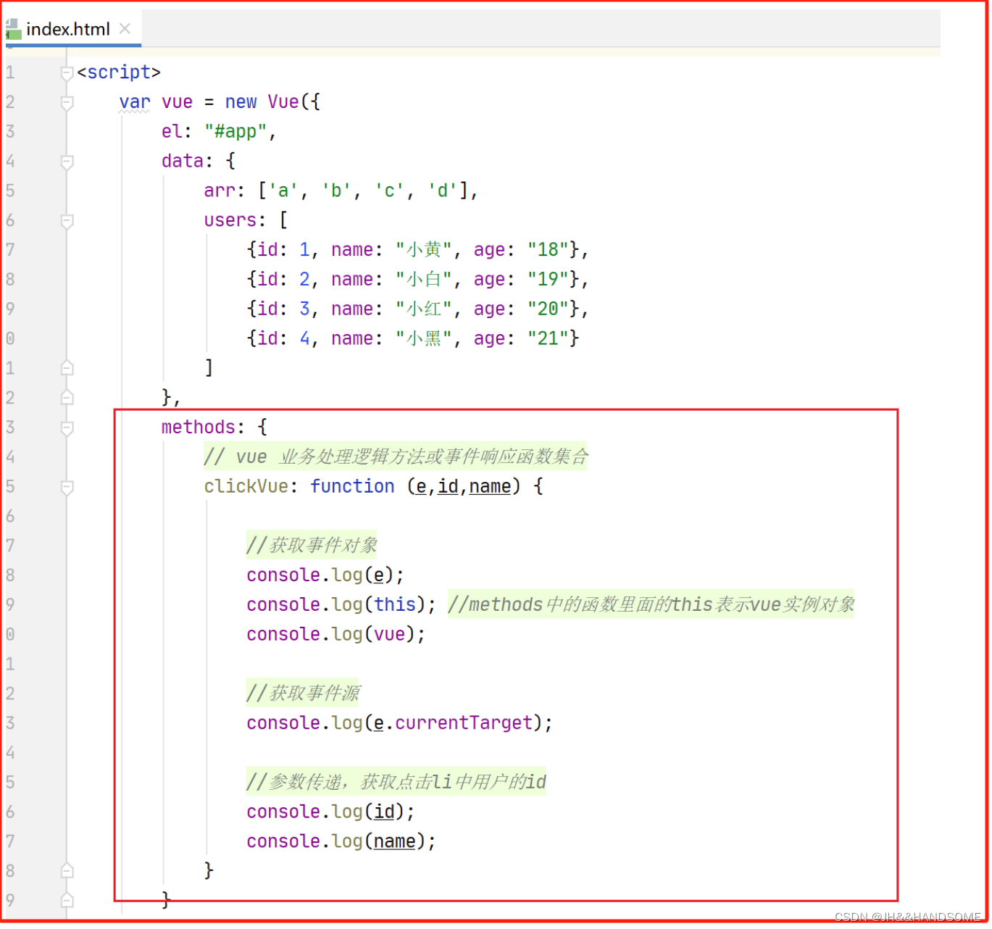
Task: Click the name string "小黄"
Action: click(x=425, y=250)
